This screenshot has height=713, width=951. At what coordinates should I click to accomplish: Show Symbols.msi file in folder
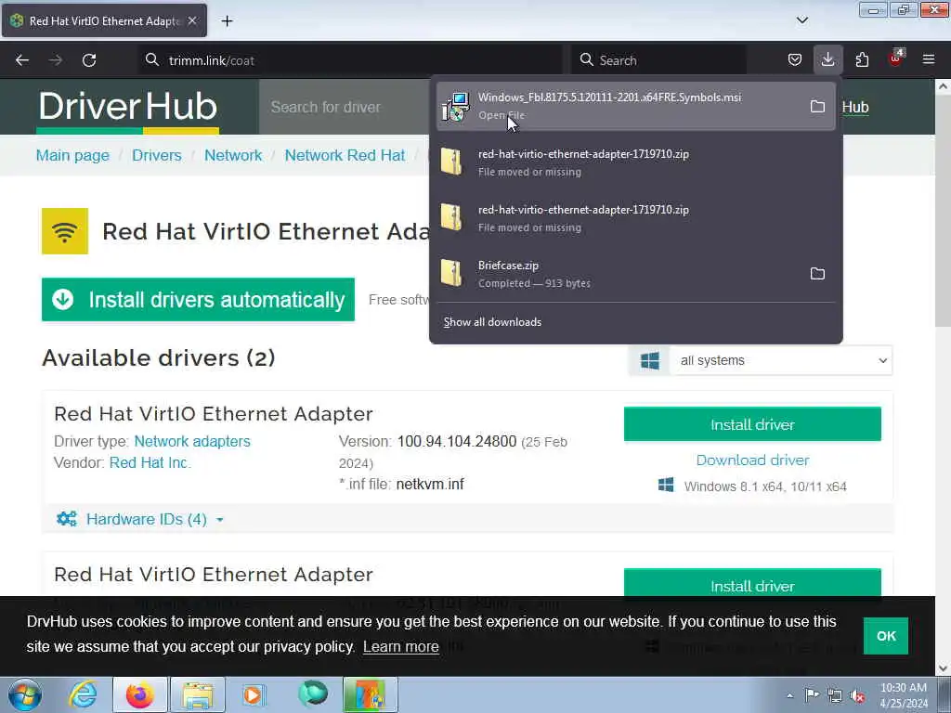[817, 107]
